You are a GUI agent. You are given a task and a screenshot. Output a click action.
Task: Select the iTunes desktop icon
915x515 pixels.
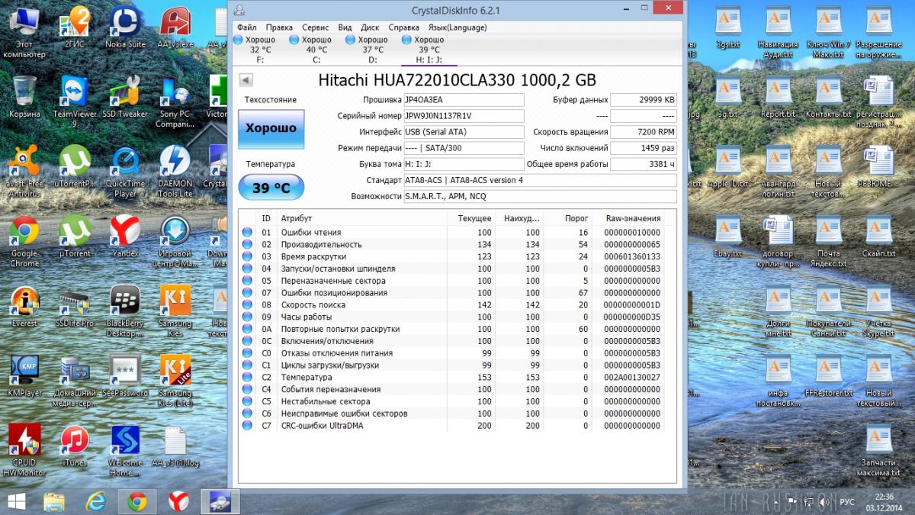pyautogui.click(x=75, y=446)
